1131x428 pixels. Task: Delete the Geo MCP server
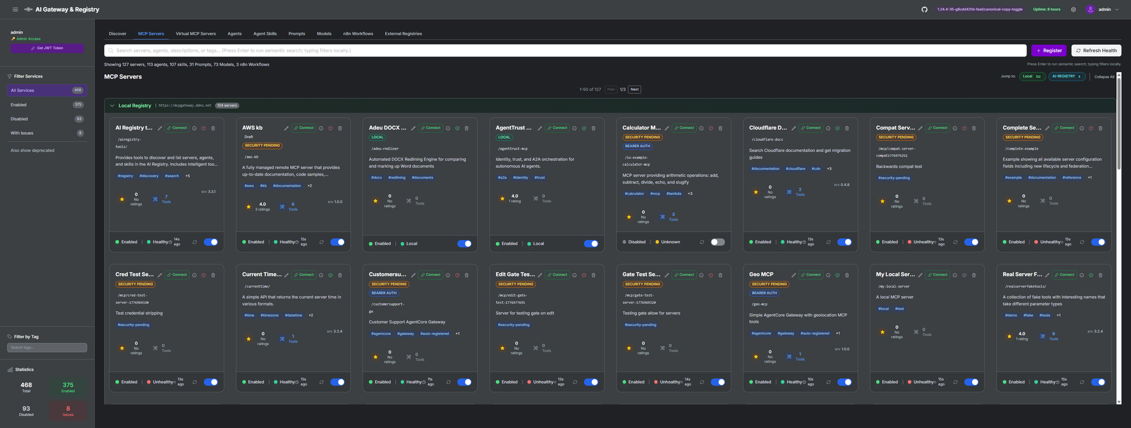coord(847,275)
